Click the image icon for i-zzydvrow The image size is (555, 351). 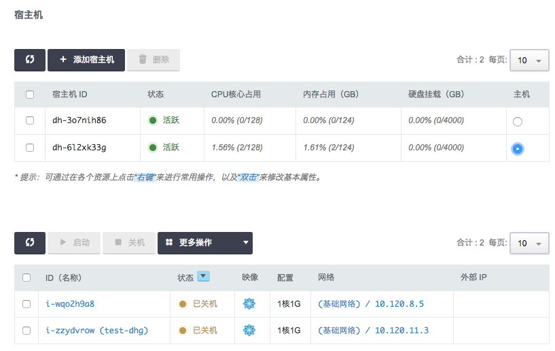click(x=249, y=331)
